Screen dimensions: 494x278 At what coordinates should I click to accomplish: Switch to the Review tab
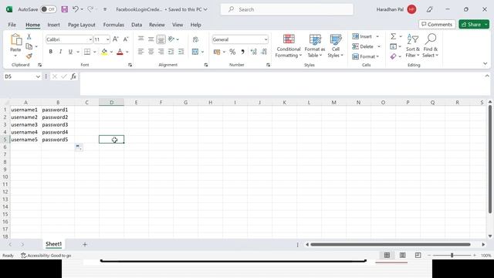[x=157, y=25]
